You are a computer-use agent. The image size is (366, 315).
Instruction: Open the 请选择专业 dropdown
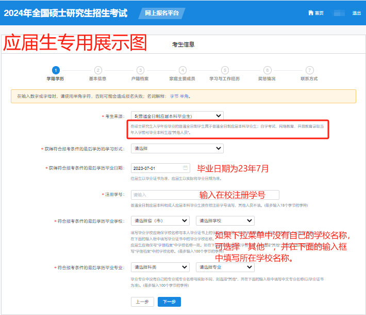(x=225, y=267)
